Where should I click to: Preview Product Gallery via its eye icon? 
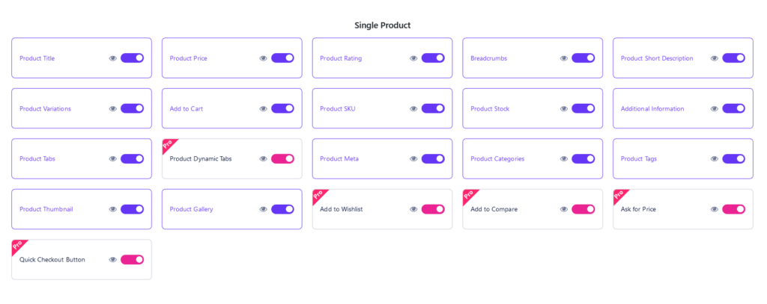tap(263, 209)
